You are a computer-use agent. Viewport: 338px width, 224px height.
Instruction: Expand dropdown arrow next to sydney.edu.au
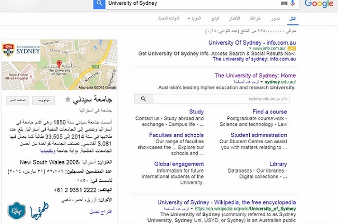(x=262, y=82)
